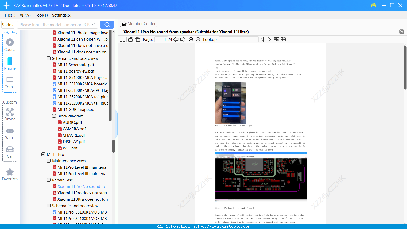Open CAMERA.pdf block diagram
Image resolution: width=407 pixels, height=229 pixels.
(x=74, y=129)
